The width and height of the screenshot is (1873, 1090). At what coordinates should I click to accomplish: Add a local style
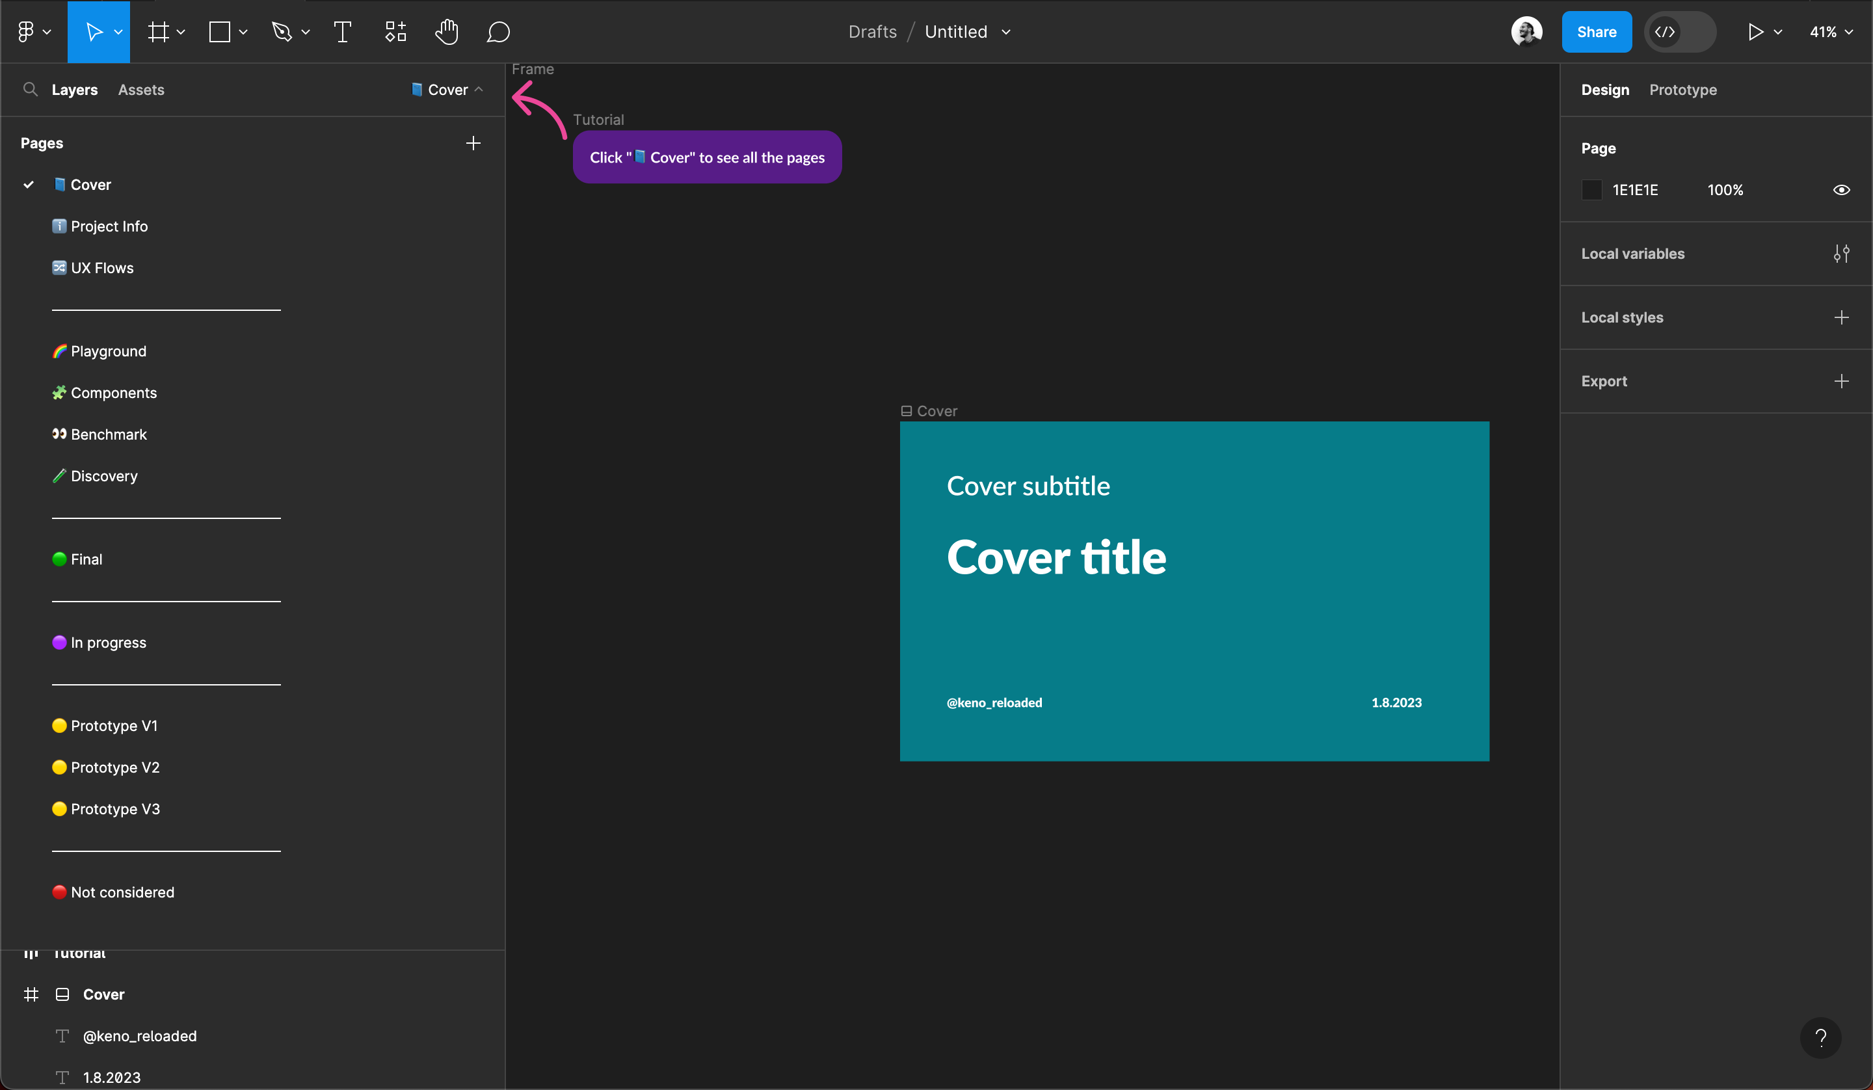pyautogui.click(x=1841, y=317)
